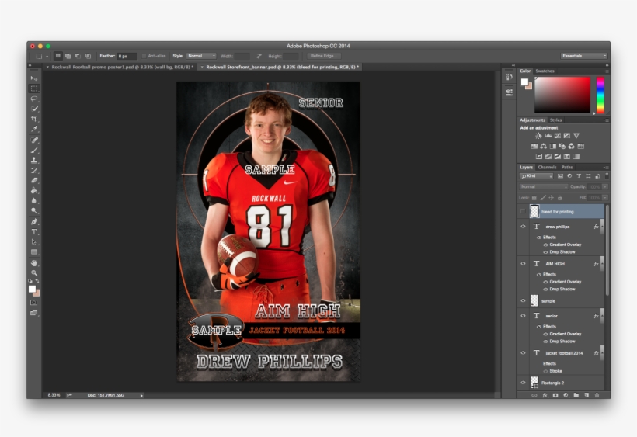Open the Normal blend mode dropdown
Screen dimensions: 637x437
(x=543, y=186)
